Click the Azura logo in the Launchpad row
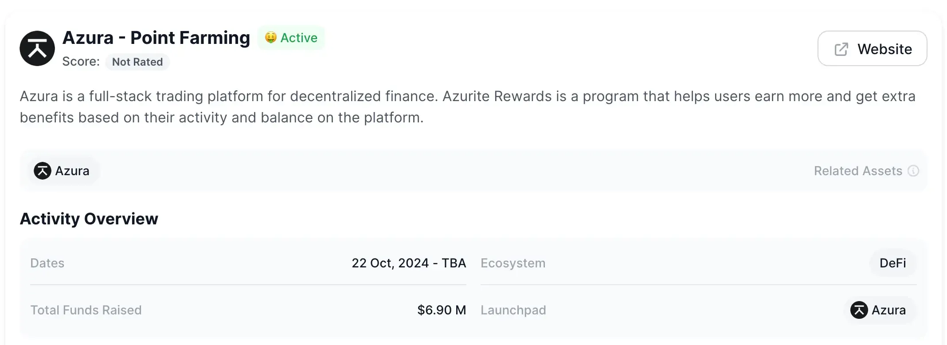Viewport: 947px width, 345px height. 859,310
